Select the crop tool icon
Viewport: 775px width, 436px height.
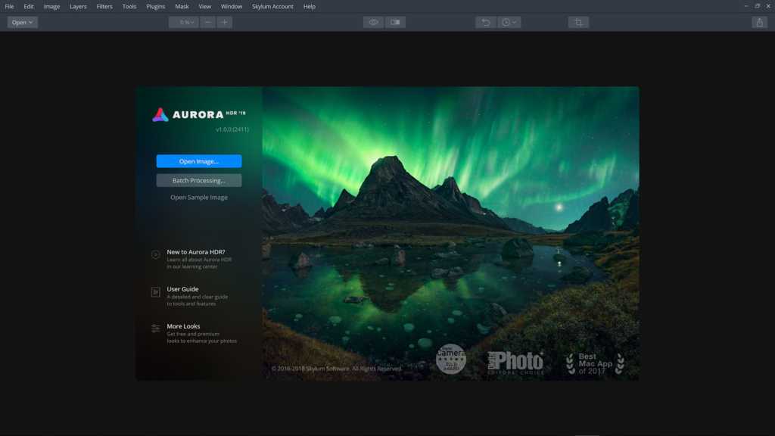click(578, 22)
